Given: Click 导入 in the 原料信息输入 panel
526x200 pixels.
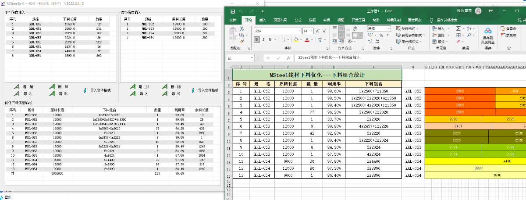Looking at the screenshot, I should pyautogui.click(x=139, y=93).
